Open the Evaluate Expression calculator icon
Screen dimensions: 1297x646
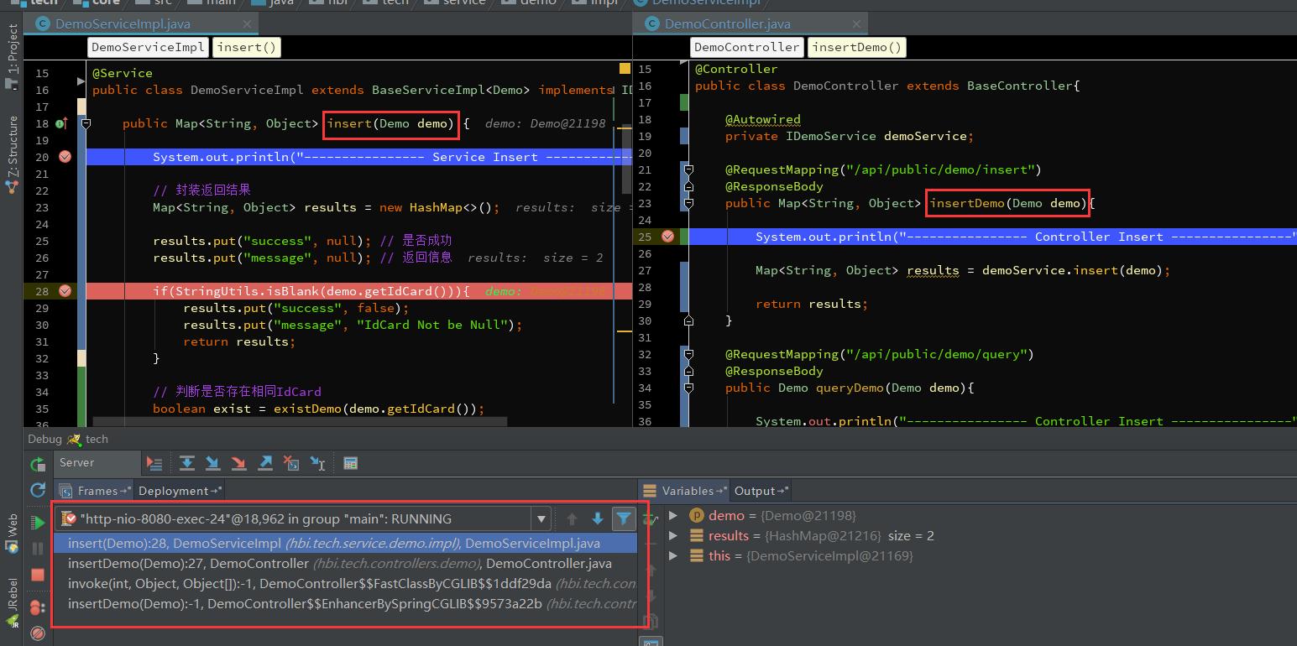point(350,462)
